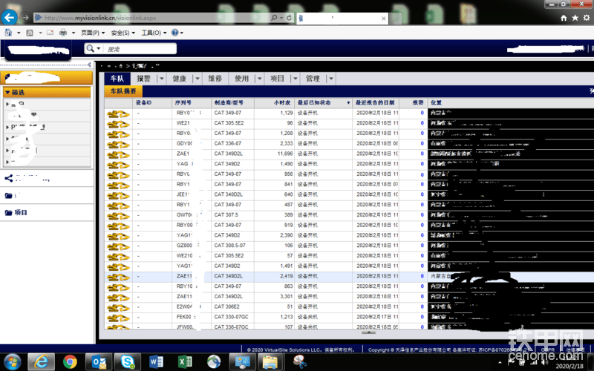The width and height of the screenshot is (594, 371).
Task: Open browser settings gear icon
Action: (587, 18)
